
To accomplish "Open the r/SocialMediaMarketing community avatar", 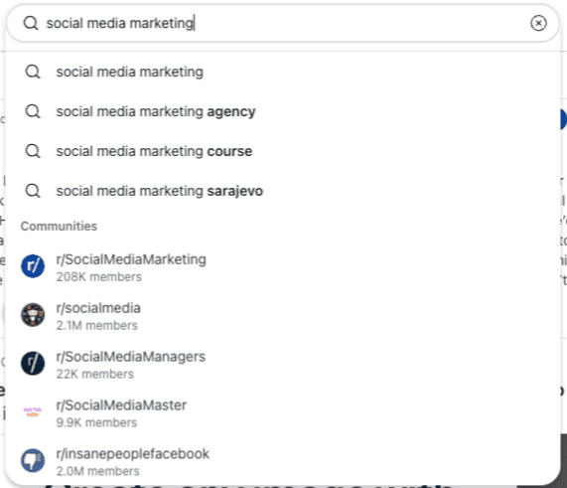I will click(x=33, y=266).
